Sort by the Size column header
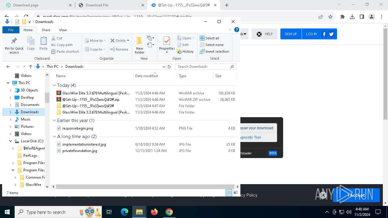The height and width of the screenshot is (218, 388). coord(225,76)
